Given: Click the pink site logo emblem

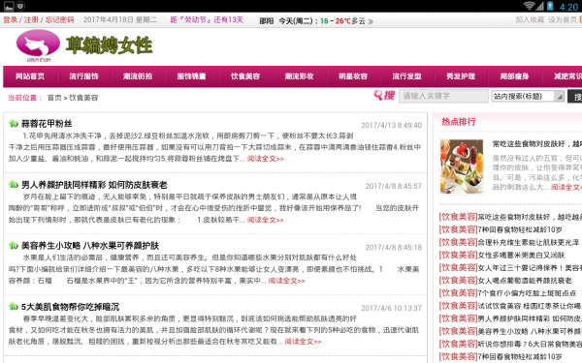Looking at the screenshot, I should click(x=38, y=45).
